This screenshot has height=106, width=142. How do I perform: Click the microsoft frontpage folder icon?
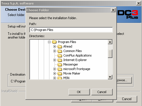[60, 69]
